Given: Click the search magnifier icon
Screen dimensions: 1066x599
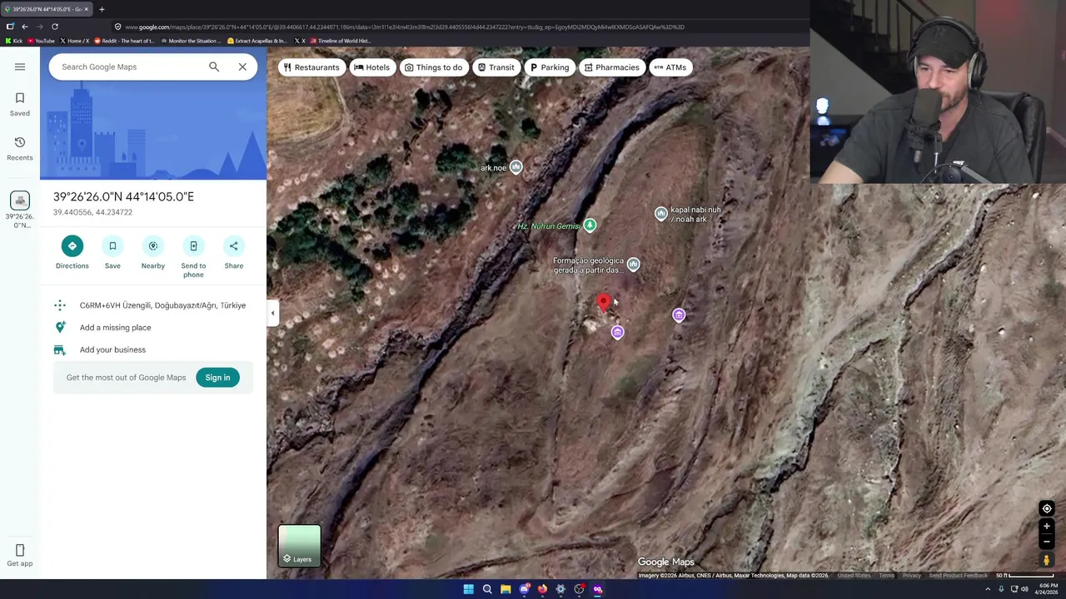Looking at the screenshot, I should (x=214, y=67).
